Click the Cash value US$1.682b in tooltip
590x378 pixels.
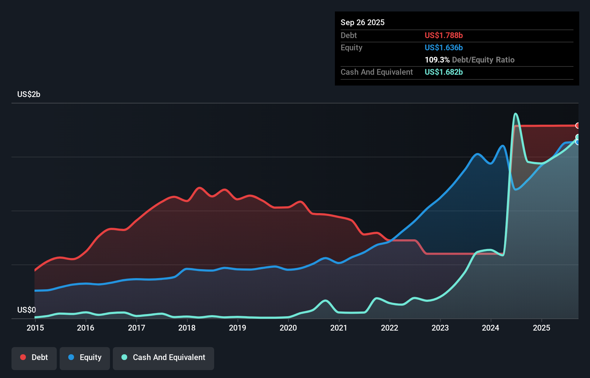tap(444, 72)
